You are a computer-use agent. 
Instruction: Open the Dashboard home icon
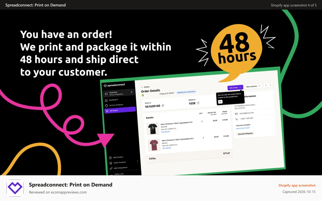pos(106,100)
